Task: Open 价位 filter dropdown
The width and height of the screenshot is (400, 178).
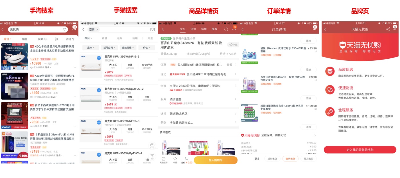Action: tap(147, 48)
